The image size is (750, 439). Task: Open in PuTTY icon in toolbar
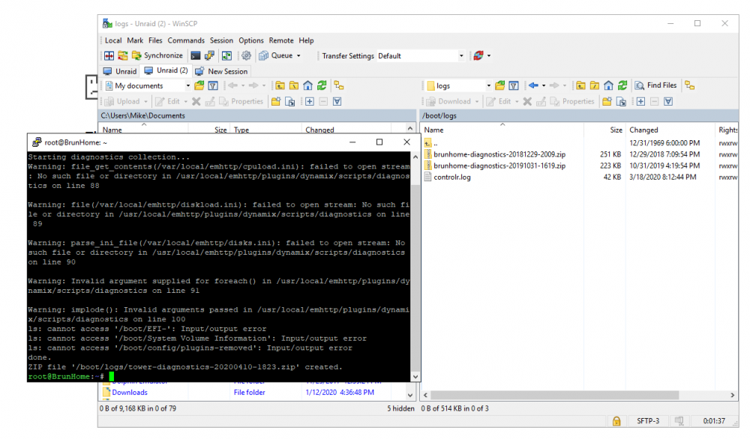[x=209, y=56]
